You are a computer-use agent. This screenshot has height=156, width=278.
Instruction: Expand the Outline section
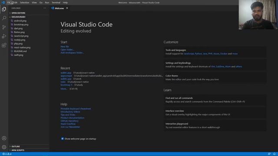(x=29, y=146)
